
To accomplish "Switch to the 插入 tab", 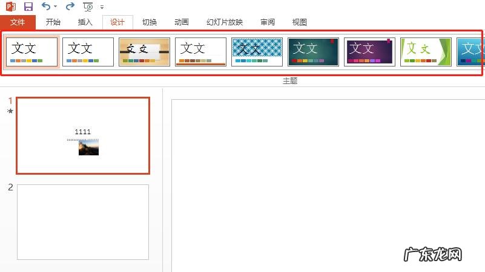I will tap(85, 22).
